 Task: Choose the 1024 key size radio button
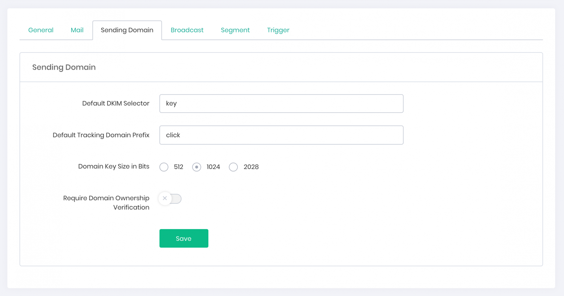(x=197, y=167)
